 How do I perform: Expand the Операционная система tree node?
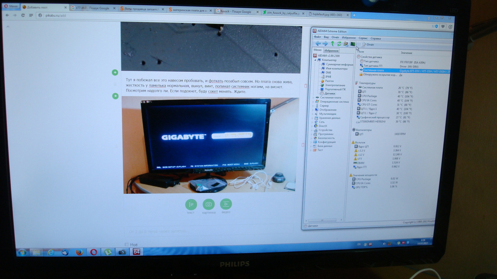click(313, 102)
